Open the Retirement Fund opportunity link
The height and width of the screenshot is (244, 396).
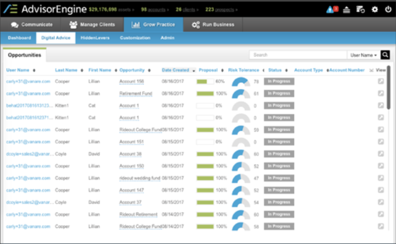[136, 94]
